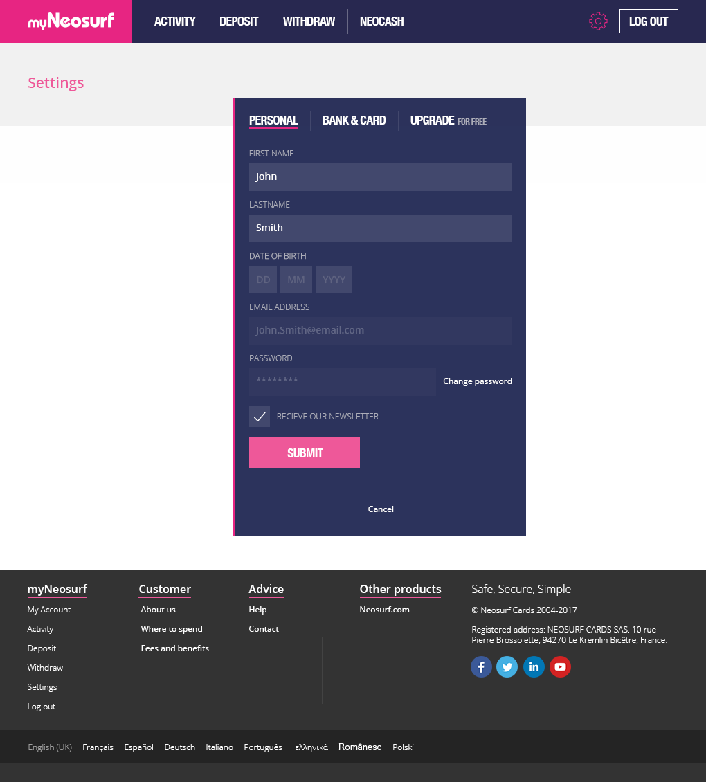Select the Personal tab

point(273,120)
